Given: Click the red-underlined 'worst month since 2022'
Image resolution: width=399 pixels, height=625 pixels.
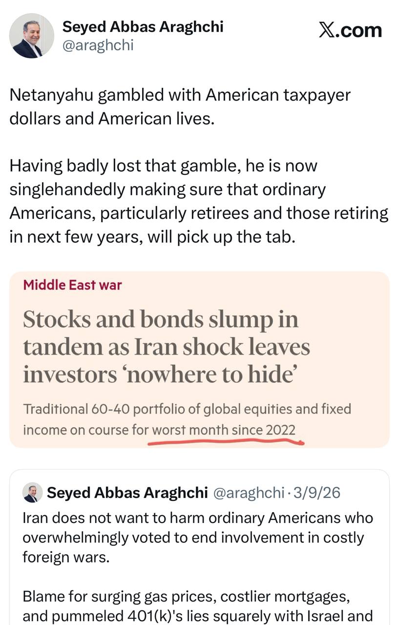Looking at the screenshot, I should (224, 430).
